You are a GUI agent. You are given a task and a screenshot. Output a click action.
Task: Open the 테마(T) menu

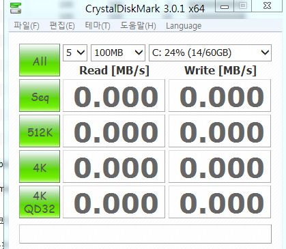pos(98,25)
